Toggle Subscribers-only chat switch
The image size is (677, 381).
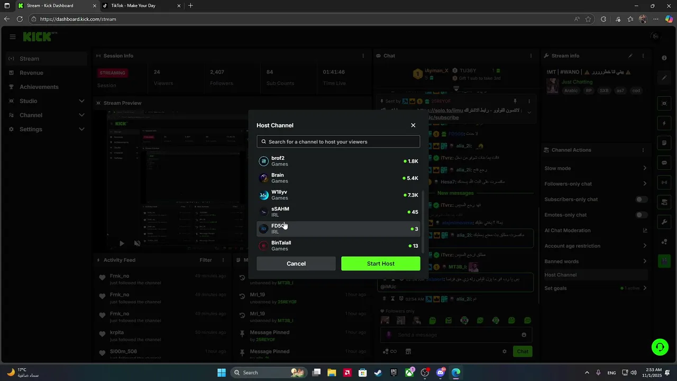(641, 199)
